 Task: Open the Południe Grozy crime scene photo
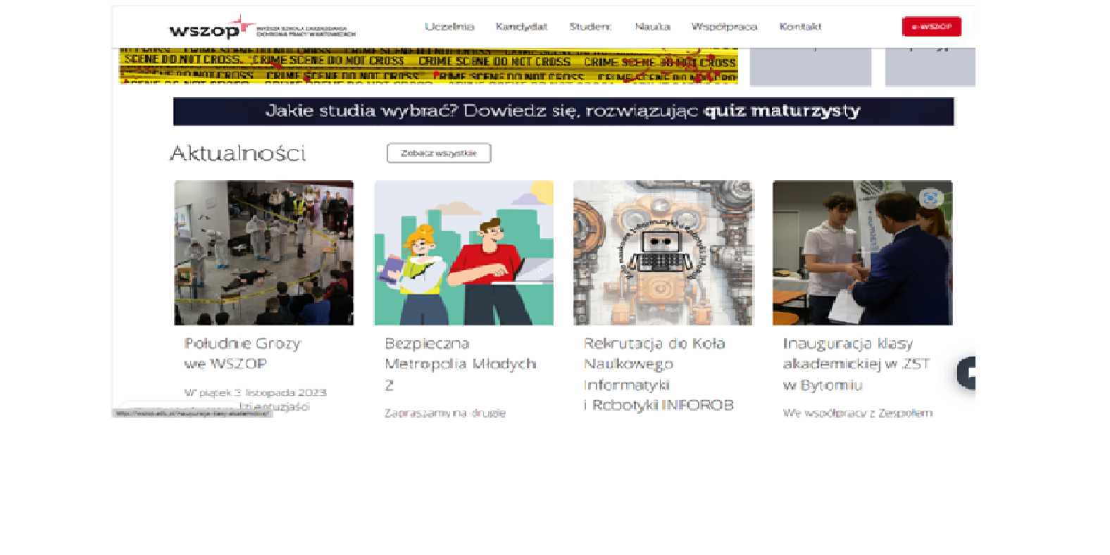click(x=264, y=253)
